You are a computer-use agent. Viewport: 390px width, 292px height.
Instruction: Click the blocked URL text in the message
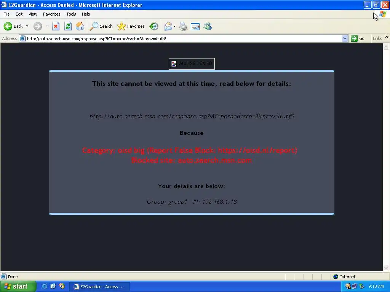[192, 116]
